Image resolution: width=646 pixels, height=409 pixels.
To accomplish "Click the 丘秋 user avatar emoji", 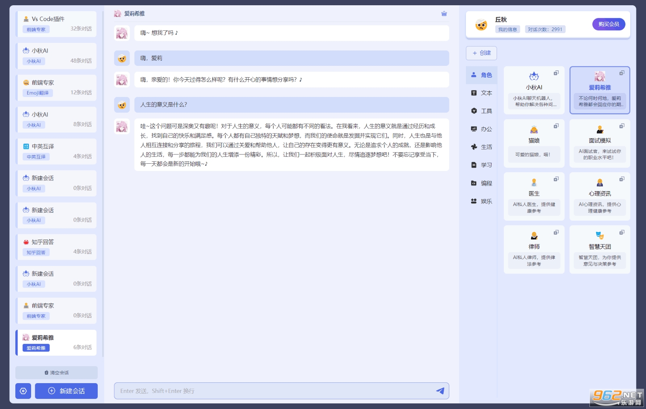I will 481,25.
